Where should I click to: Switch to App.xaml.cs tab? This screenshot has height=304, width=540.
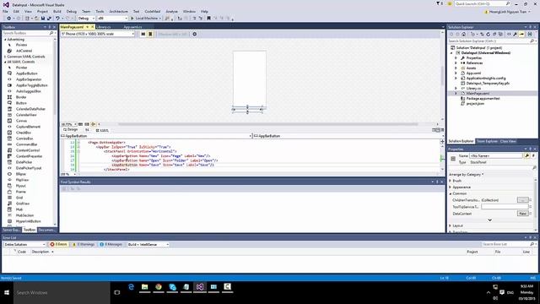tap(132, 27)
